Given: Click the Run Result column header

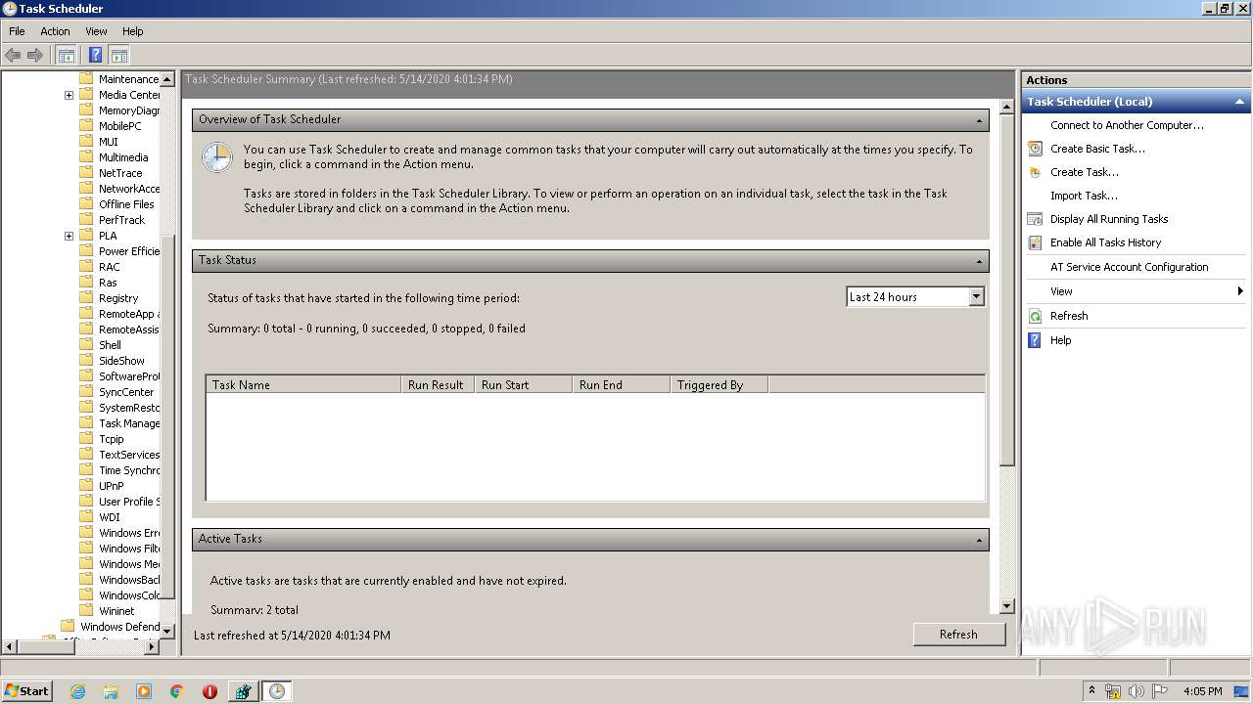Looking at the screenshot, I should click(x=438, y=385).
